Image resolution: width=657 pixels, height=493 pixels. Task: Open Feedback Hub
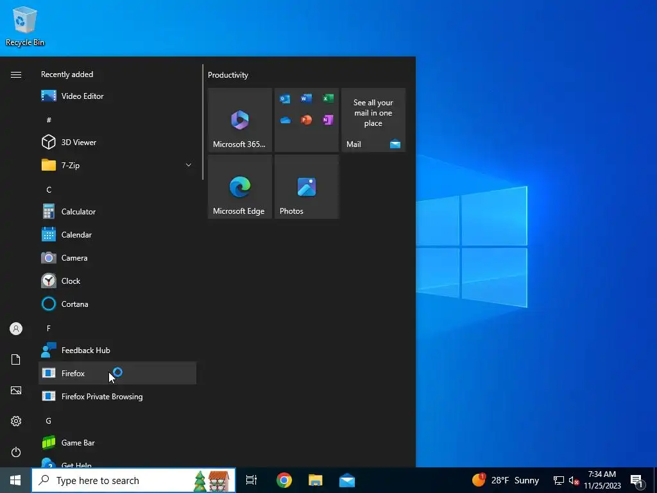click(x=117, y=350)
